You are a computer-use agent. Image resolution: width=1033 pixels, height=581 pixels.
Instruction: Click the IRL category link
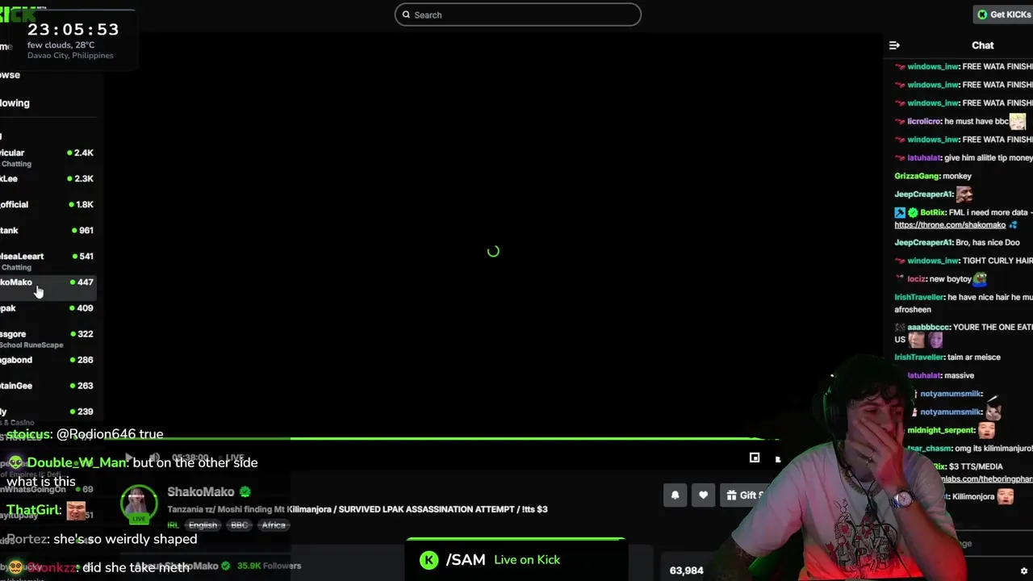[173, 525]
